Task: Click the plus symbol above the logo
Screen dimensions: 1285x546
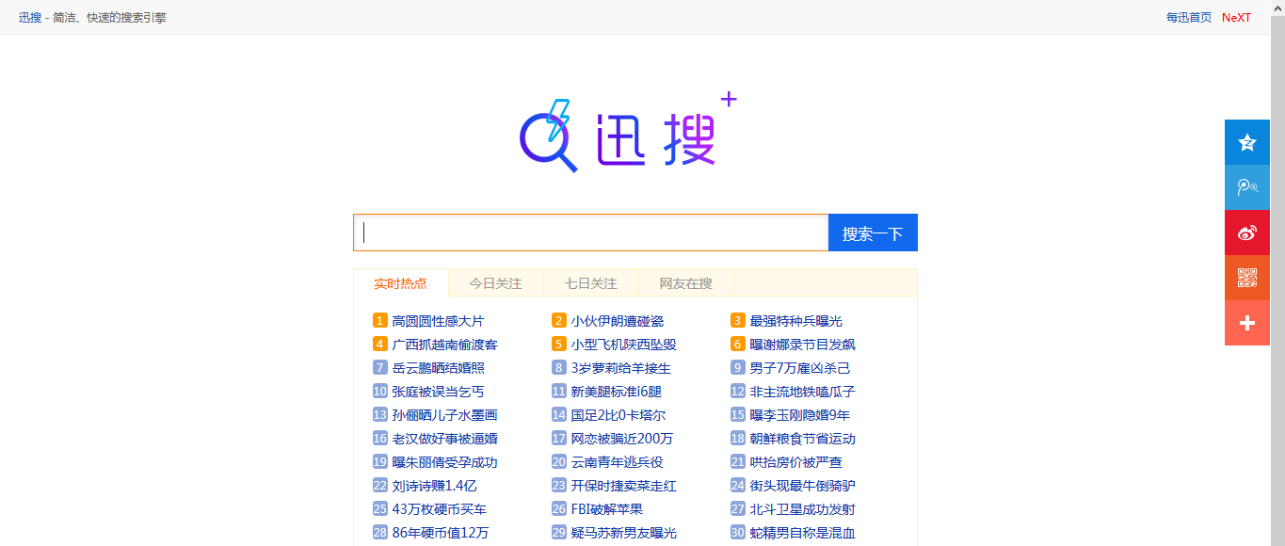Action: click(x=730, y=97)
